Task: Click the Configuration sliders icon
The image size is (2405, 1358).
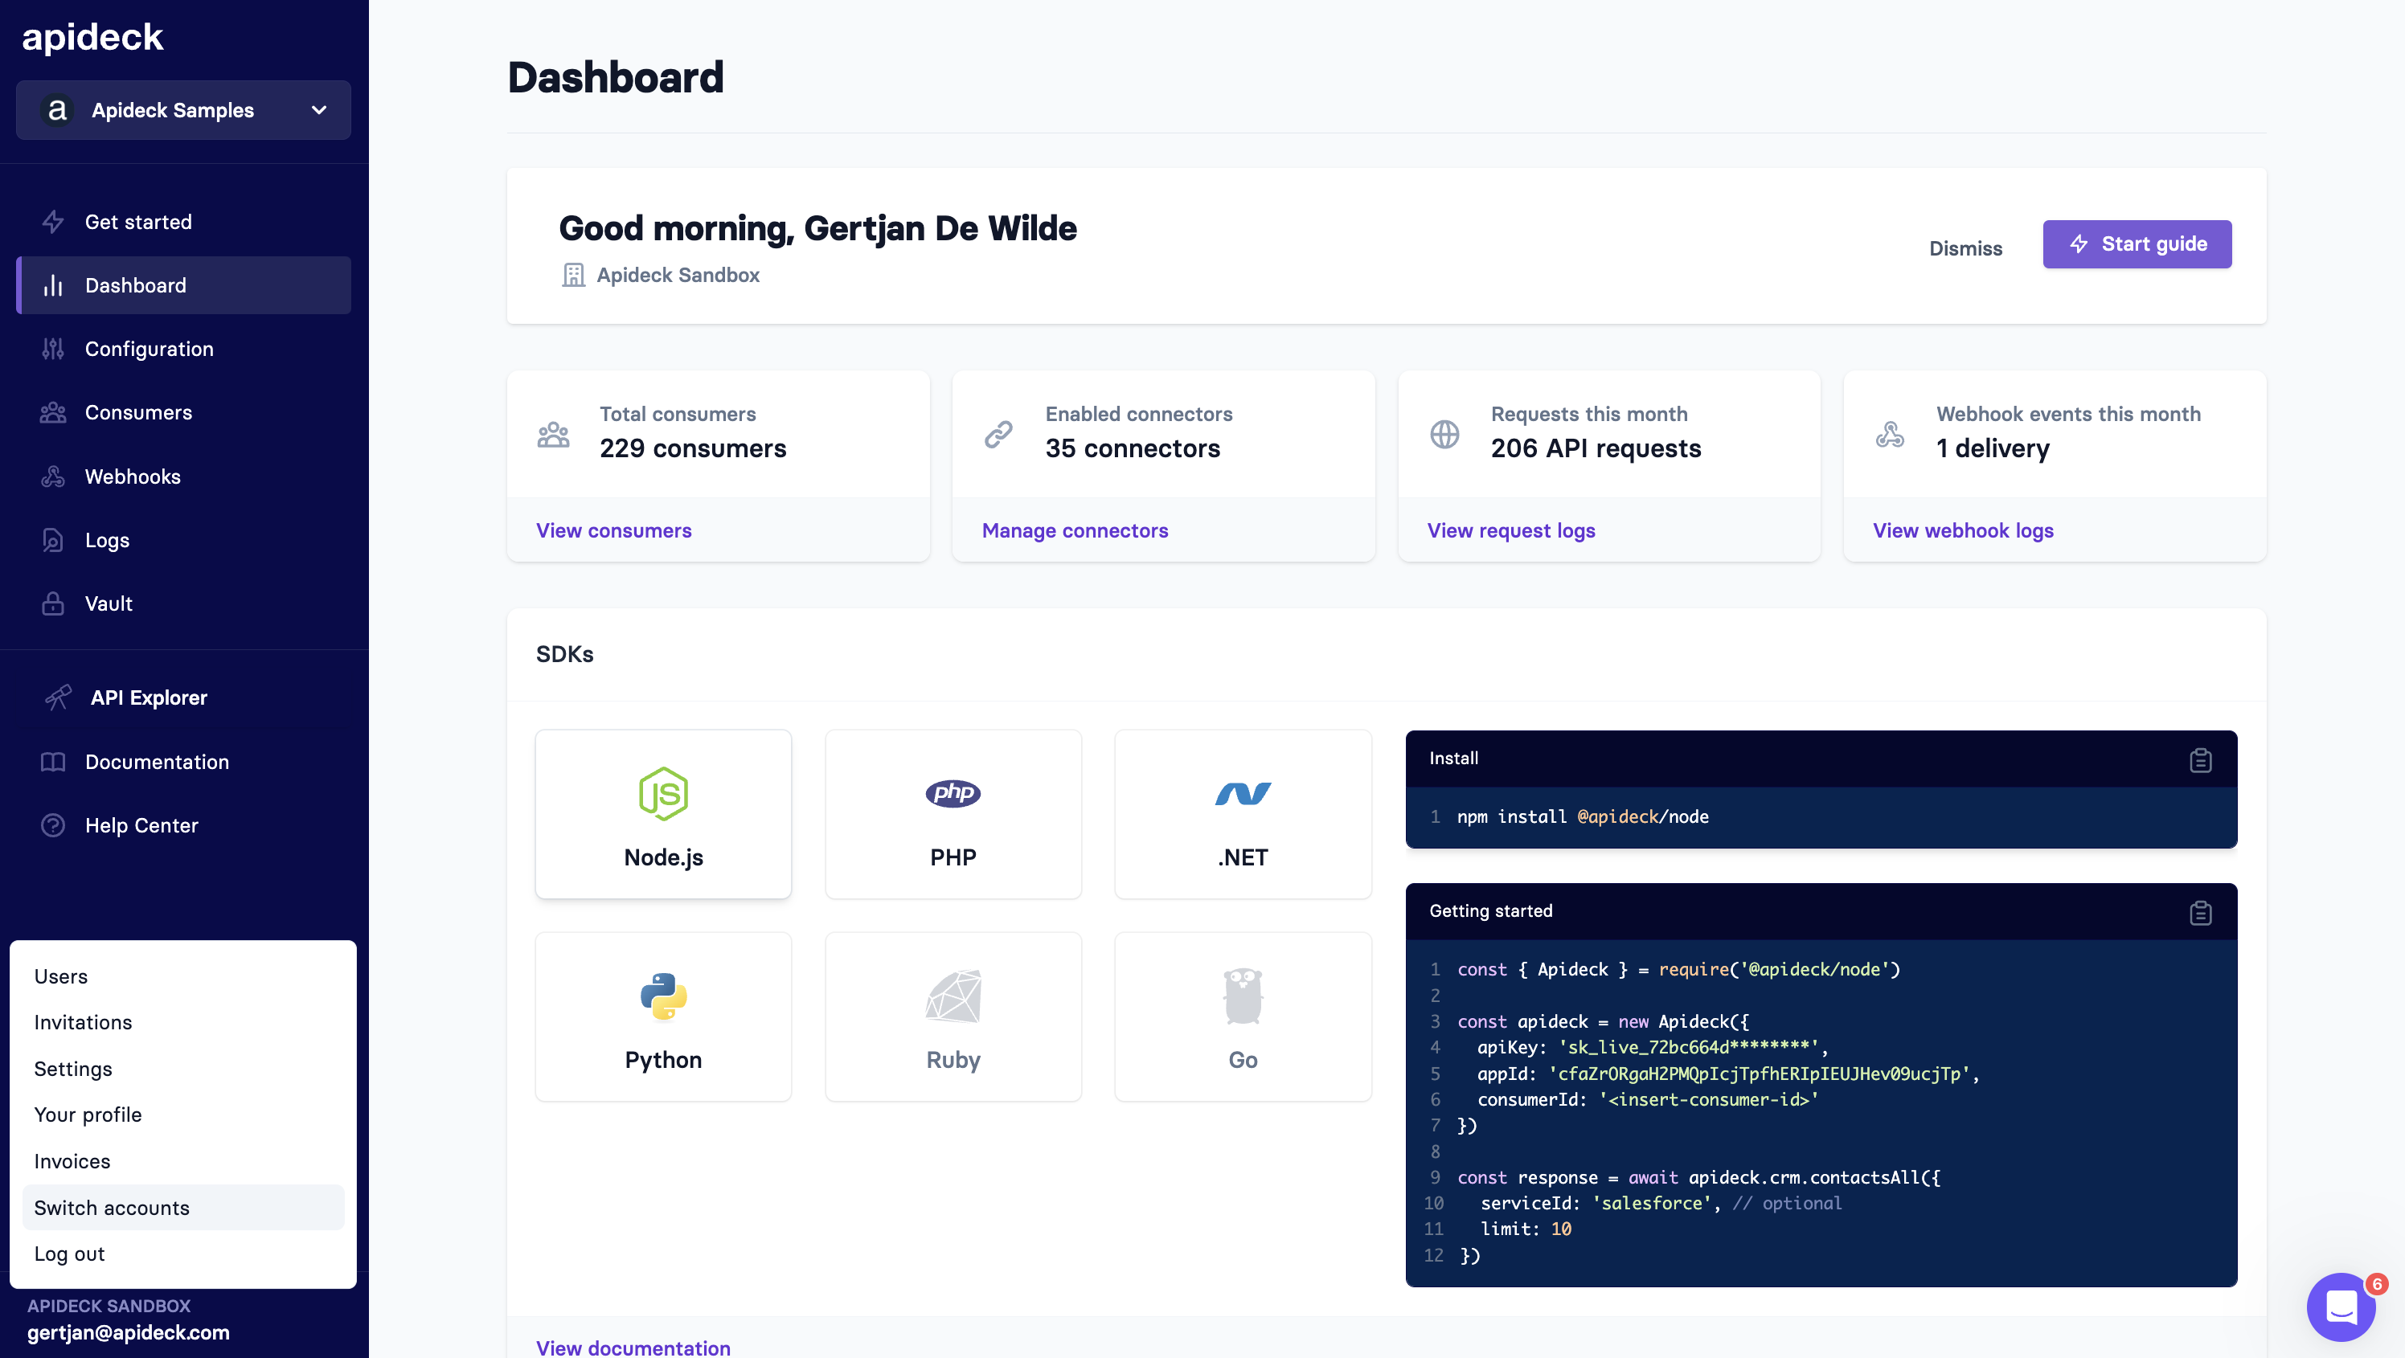Action: pos(53,349)
